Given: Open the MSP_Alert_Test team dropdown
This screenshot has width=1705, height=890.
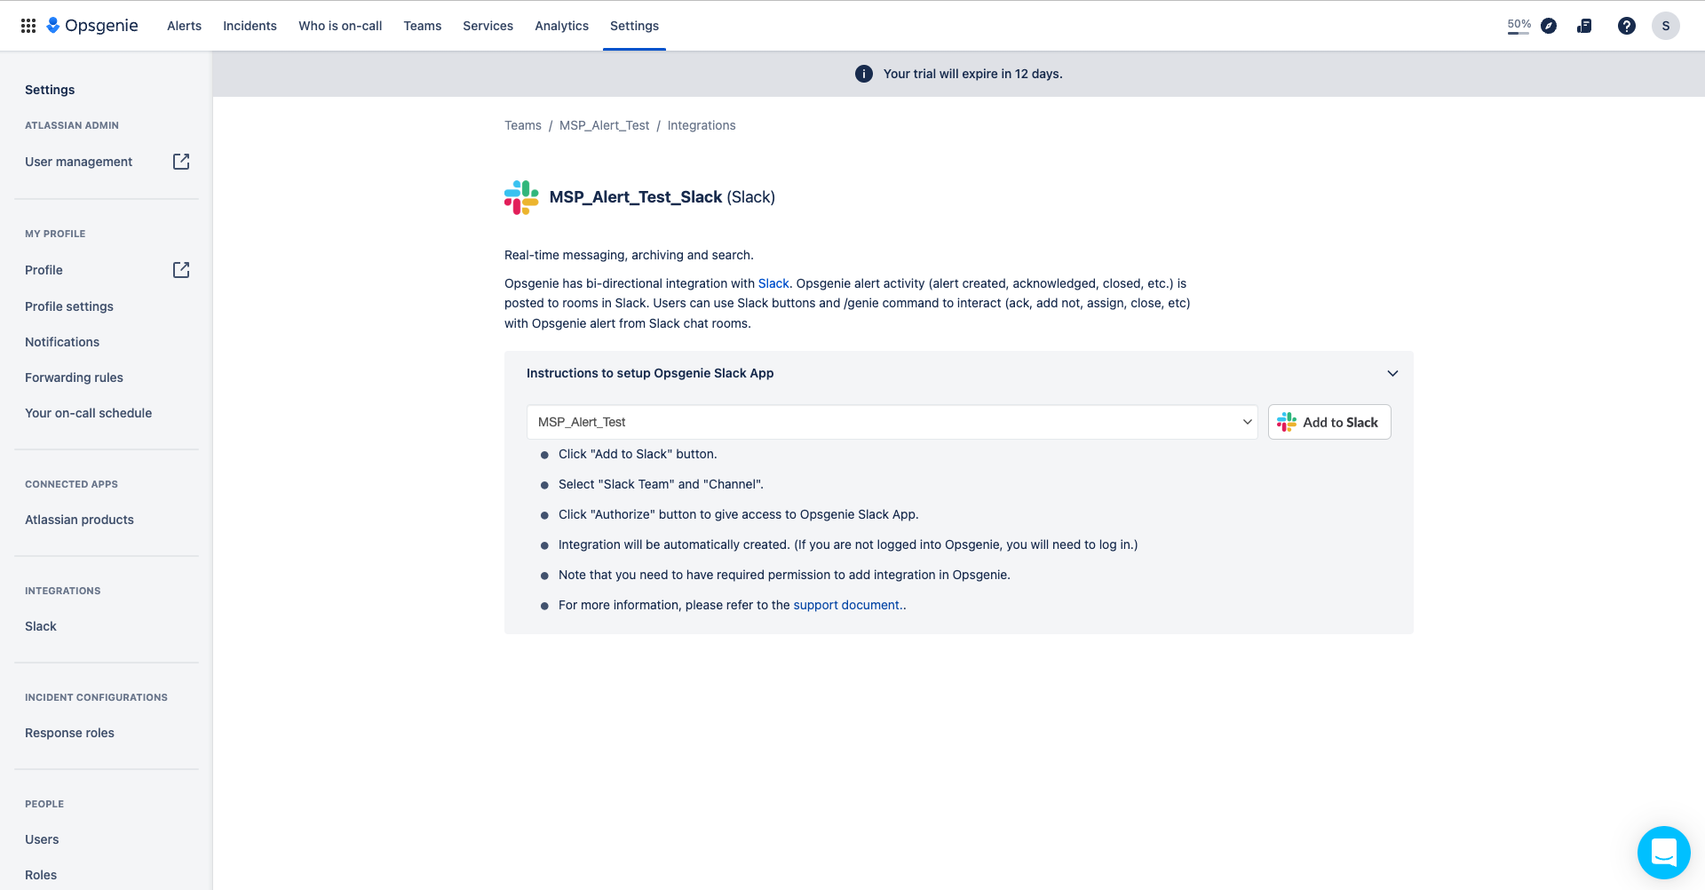Looking at the screenshot, I should point(892,422).
